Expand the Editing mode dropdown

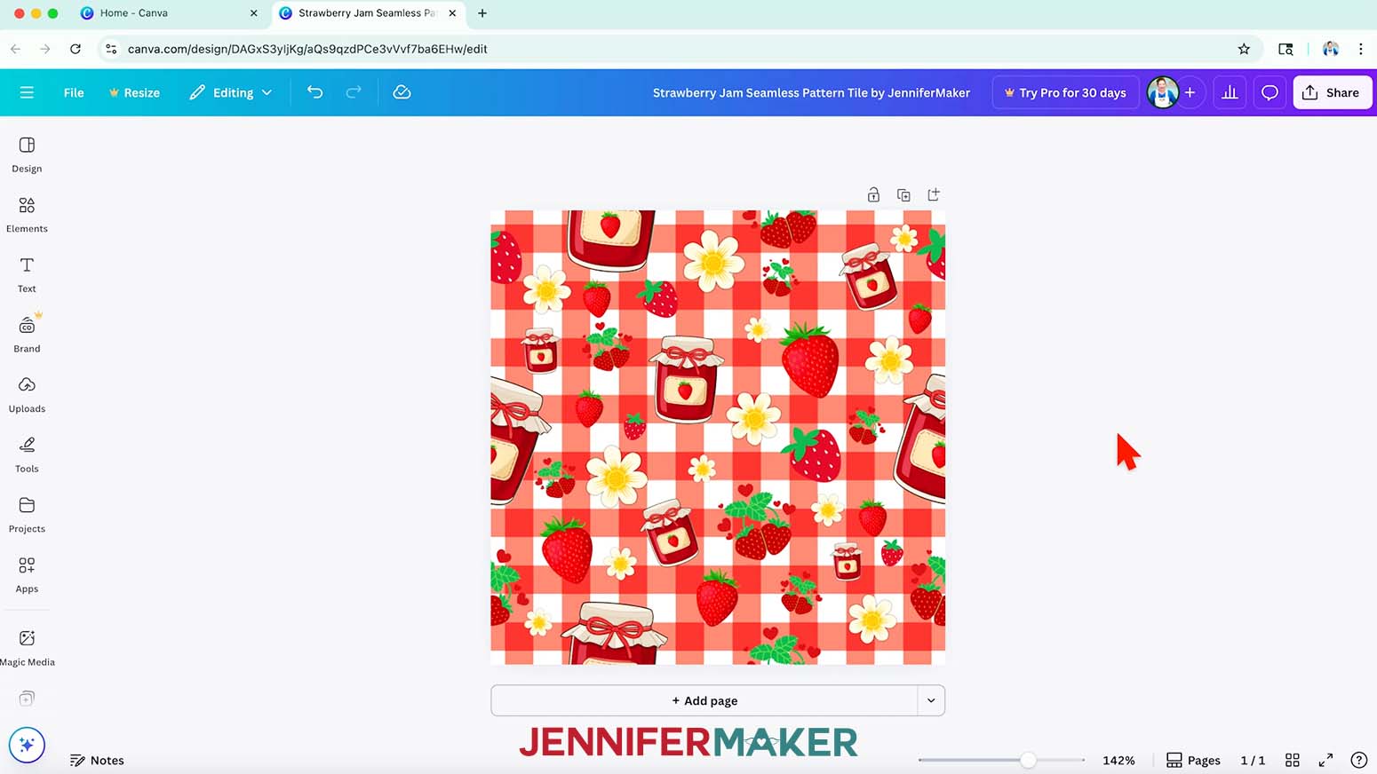[230, 92]
